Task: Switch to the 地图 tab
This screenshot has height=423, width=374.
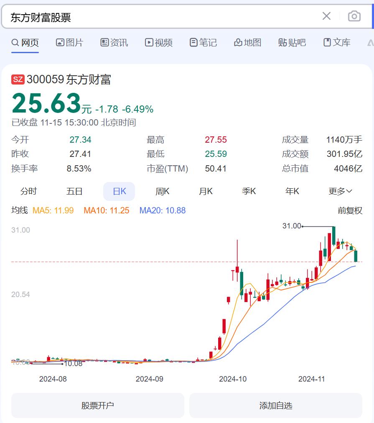Action: [x=248, y=43]
